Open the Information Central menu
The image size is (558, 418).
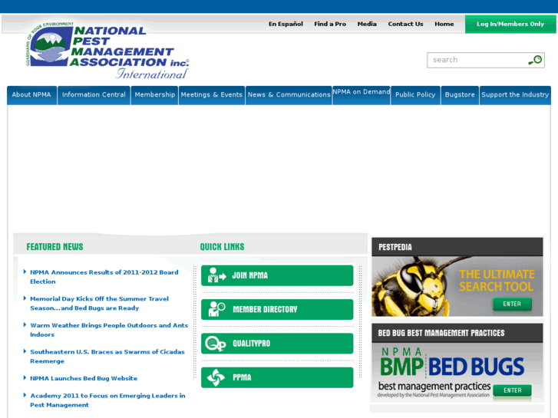click(94, 95)
